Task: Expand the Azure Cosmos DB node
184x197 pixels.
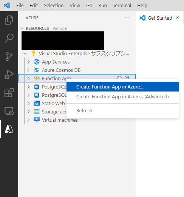Action: pyautogui.click(x=29, y=70)
